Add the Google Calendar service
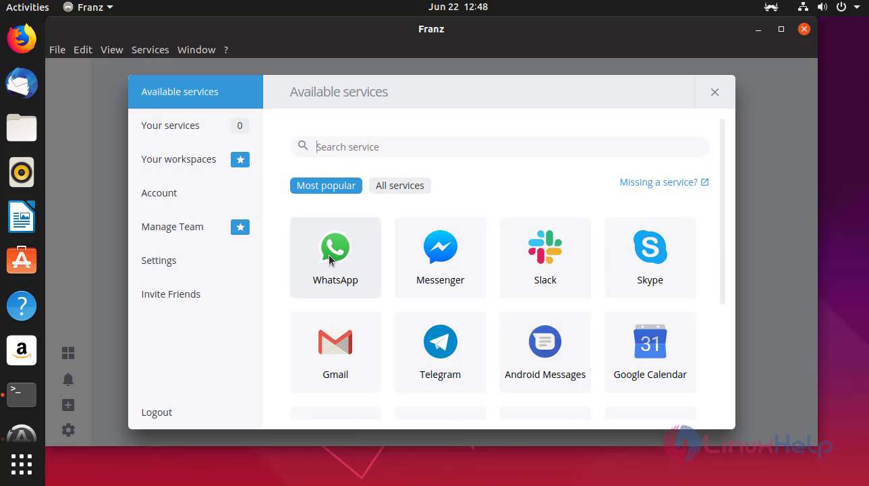Viewport: 869px width, 486px height. coord(650,352)
